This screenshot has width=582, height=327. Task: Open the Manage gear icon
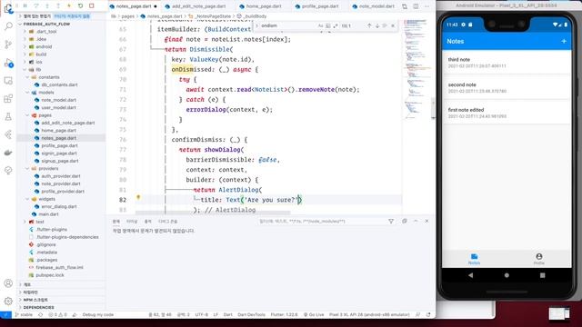[8, 301]
